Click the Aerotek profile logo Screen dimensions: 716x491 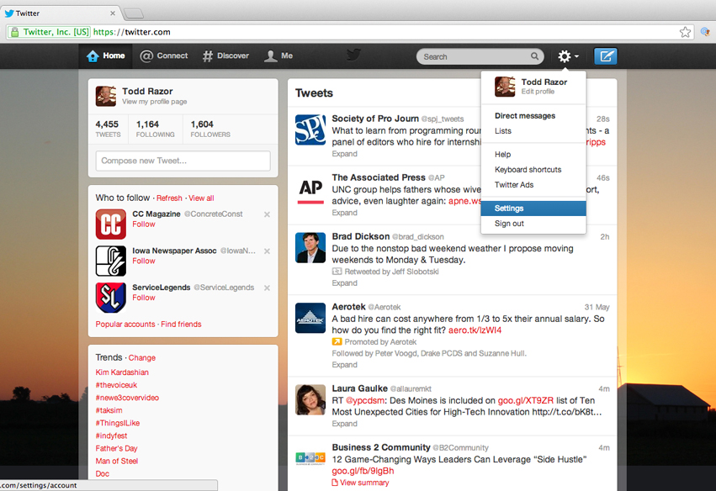click(310, 318)
